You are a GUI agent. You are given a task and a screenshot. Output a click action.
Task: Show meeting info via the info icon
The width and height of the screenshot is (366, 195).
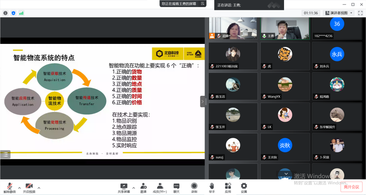5,13
